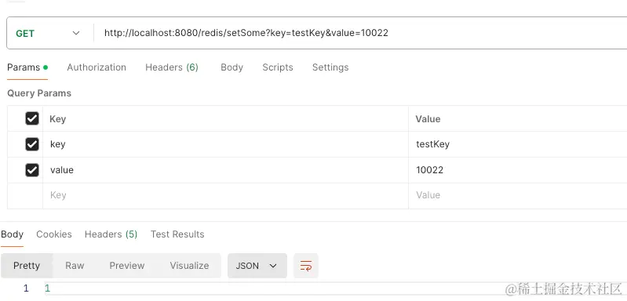The height and width of the screenshot is (301, 627).
Task: Click the request URL input field
Action: coord(360,33)
